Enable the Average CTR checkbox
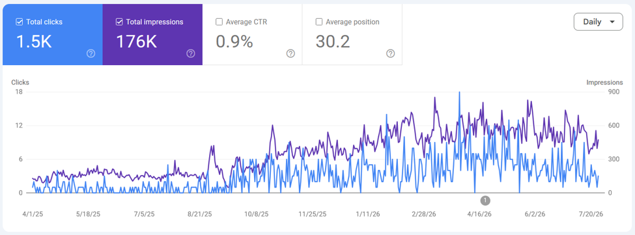The width and height of the screenshot is (635, 235). (219, 22)
